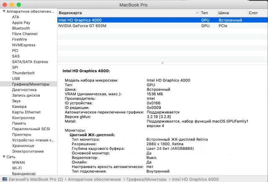Click the device ID value 0x0166
Image resolution: width=268 pixels, height=182 pixels.
pos(154,103)
